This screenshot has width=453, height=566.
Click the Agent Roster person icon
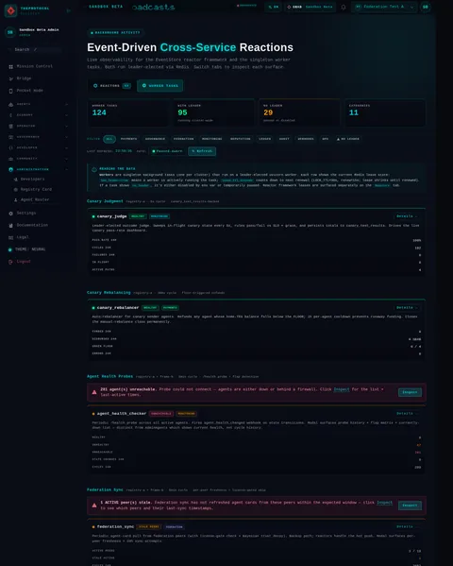coord(15,199)
